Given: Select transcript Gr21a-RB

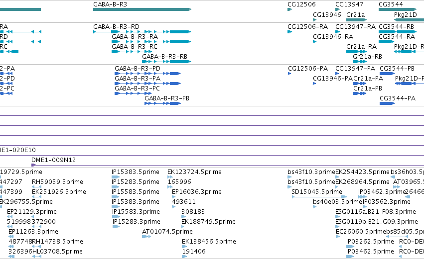Looking at the screenshot, I should pyautogui.click(x=368, y=57).
